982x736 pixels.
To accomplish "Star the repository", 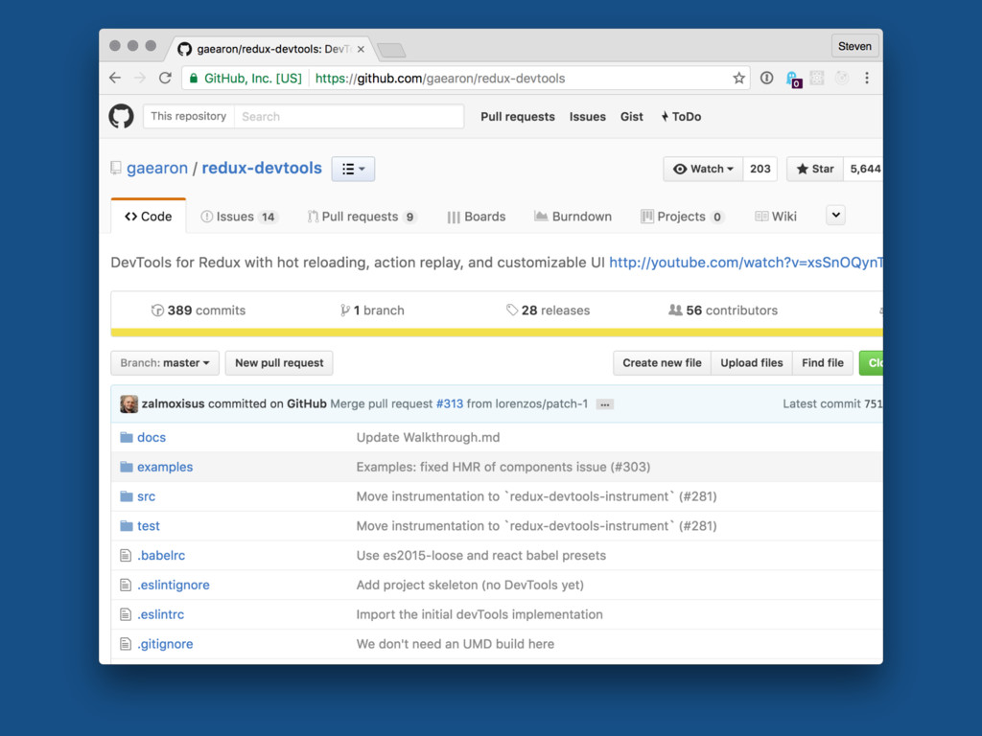I will (815, 169).
